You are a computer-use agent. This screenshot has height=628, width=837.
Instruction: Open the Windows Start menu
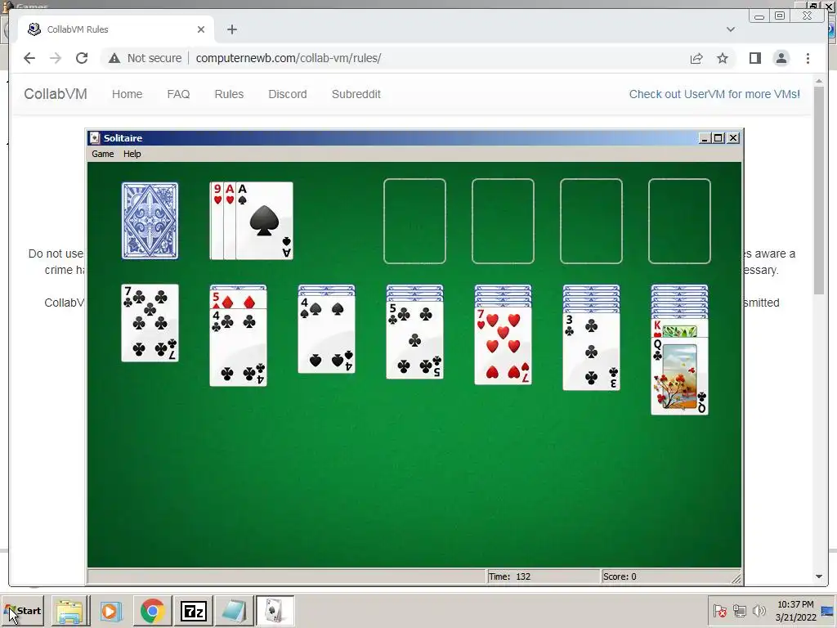[22, 611]
